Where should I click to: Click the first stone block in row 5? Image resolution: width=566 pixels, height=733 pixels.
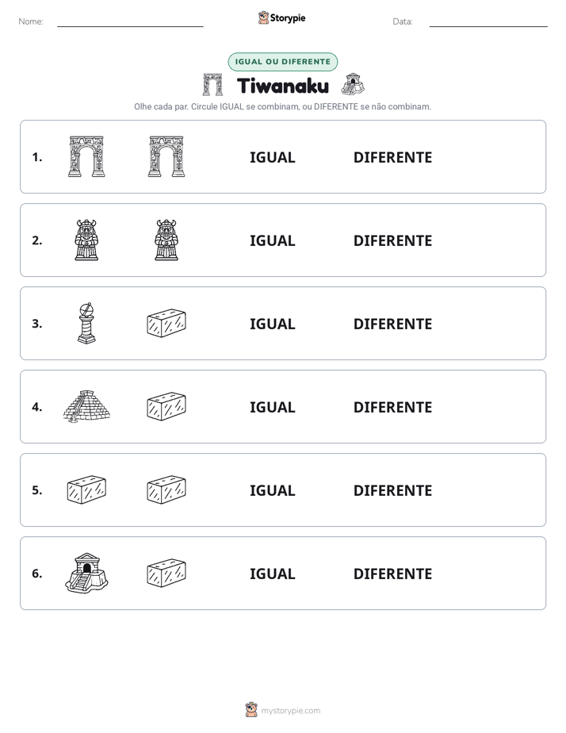point(86,489)
